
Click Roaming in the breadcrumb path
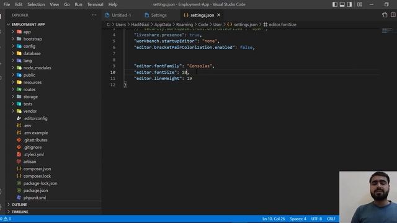[x=184, y=25]
